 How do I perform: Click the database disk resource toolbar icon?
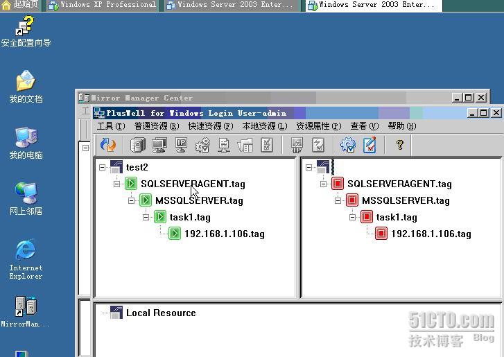[x=137, y=145]
